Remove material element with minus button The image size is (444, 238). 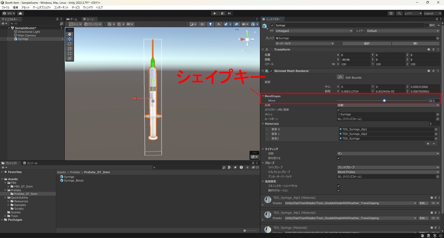tap(434, 144)
